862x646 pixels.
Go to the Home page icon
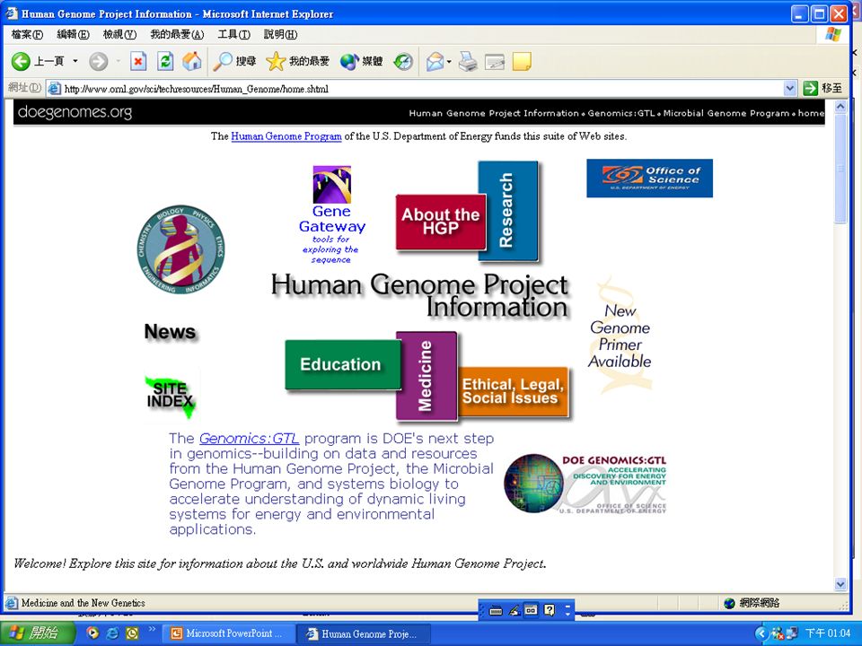192,61
